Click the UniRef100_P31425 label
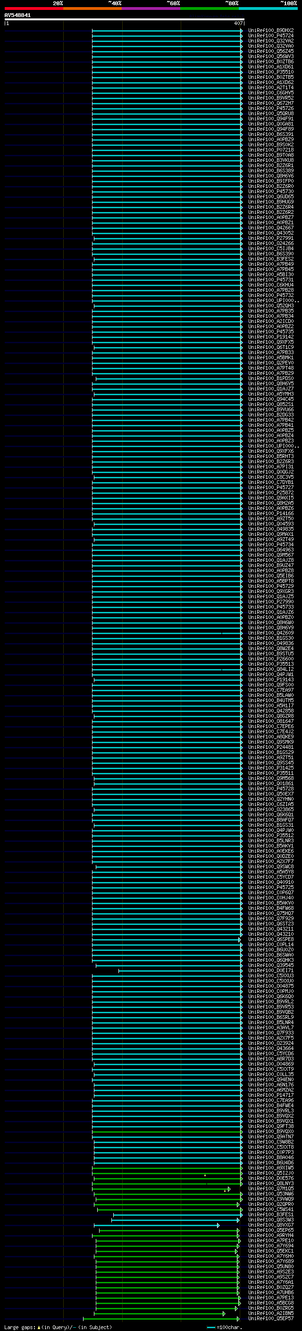The image size is (302, 1331). (270, 768)
